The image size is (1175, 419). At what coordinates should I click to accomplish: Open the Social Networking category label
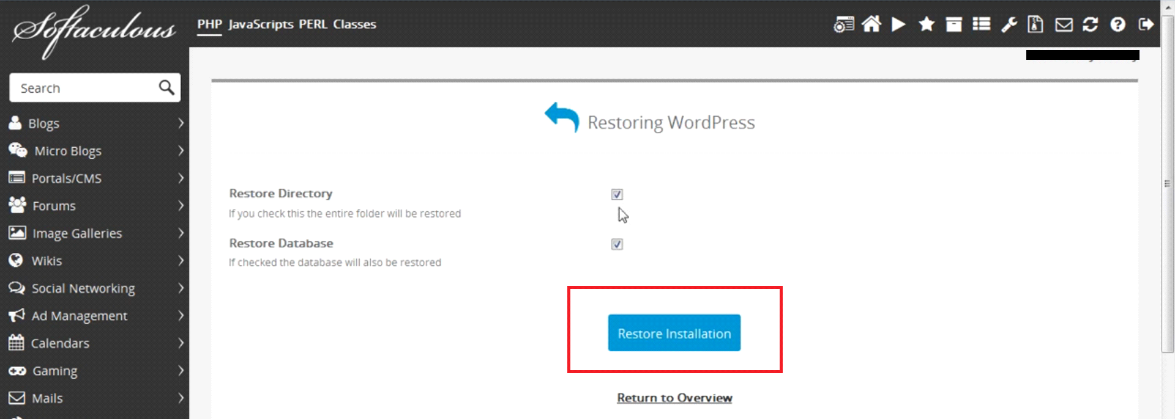tap(83, 288)
